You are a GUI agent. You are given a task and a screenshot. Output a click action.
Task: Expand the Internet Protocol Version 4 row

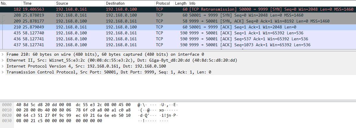coord(2,66)
